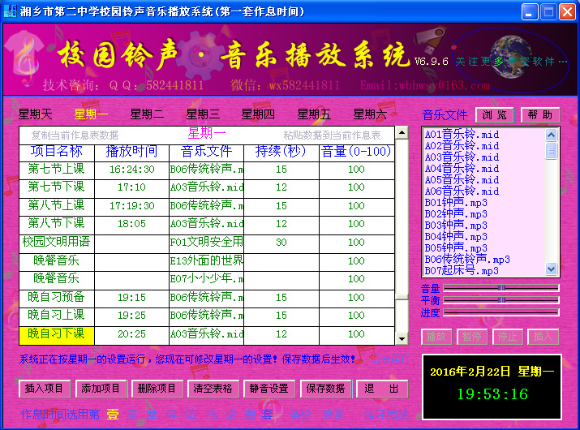The height and width of the screenshot is (430, 580).
Task: Open the 星期五 schedule tab
Action: (x=314, y=114)
